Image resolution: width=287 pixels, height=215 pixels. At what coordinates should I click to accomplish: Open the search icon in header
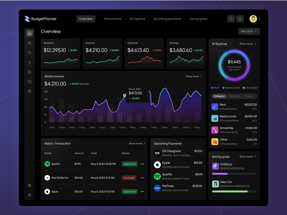231,19
